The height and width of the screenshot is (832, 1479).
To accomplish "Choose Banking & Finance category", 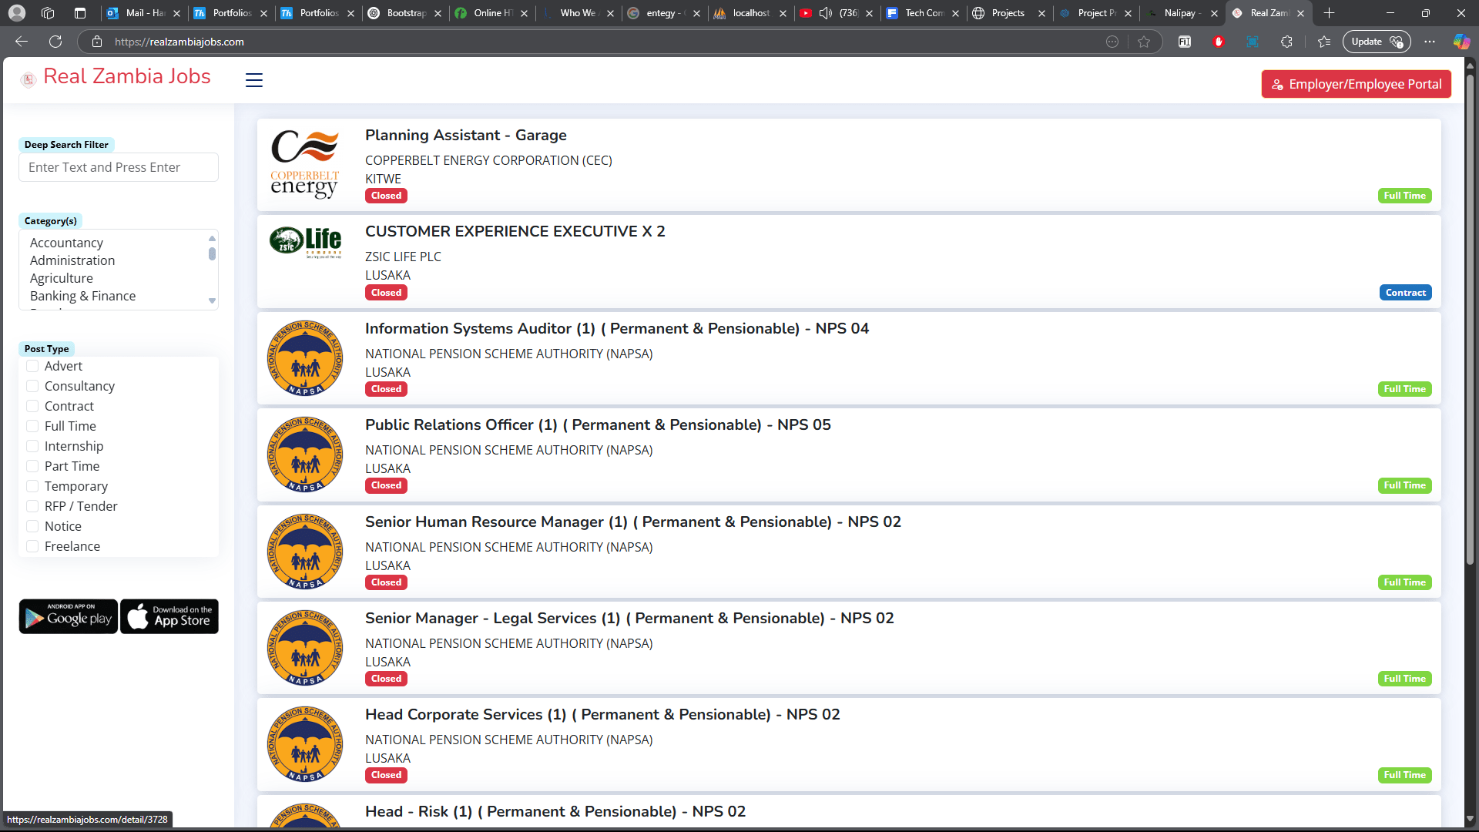I will click(x=82, y=296).
